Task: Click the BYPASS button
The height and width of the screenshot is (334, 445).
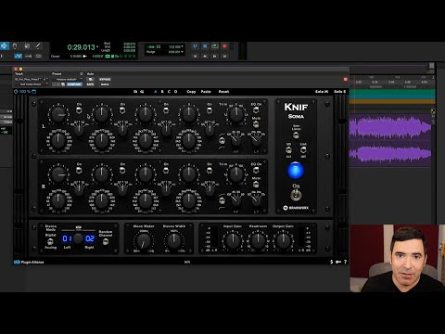Action: (x=105, y=79)
